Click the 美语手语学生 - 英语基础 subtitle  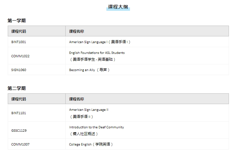coord(92,59)
